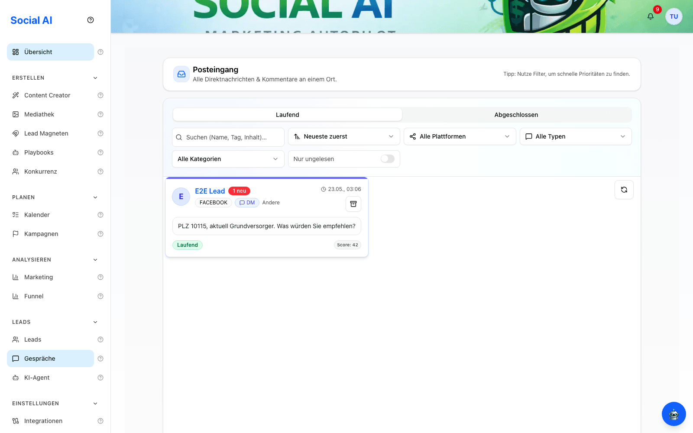Refresh the inbox list
The image size is (693, 433).
pos(624,190)
